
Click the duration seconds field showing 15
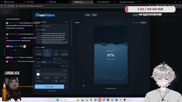[60, 62]
